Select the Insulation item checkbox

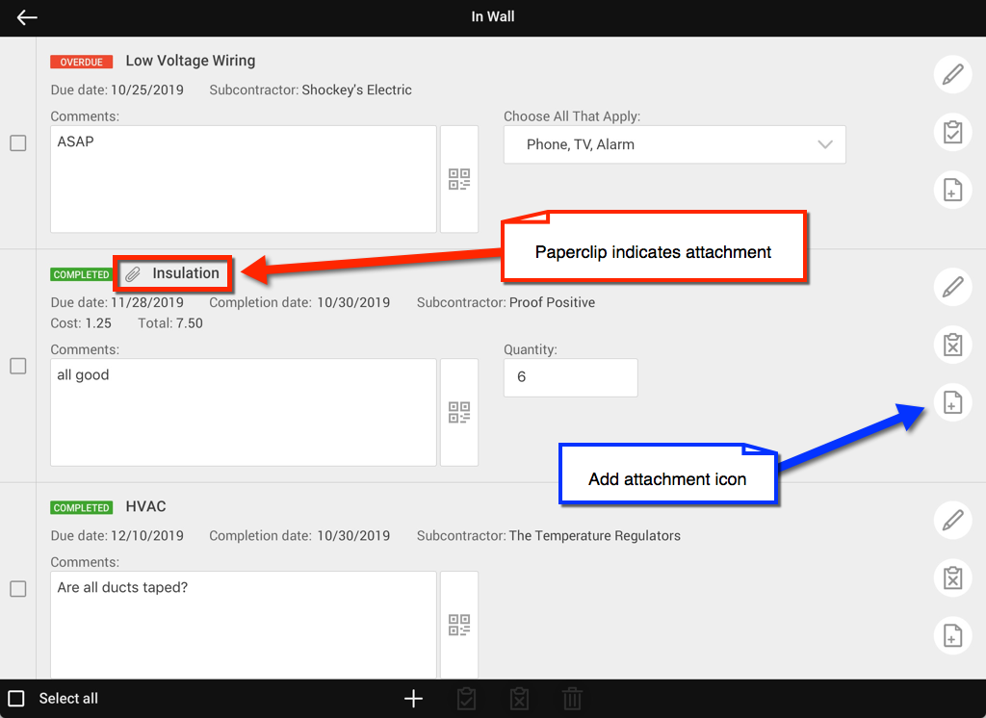[x=18, y=366]
